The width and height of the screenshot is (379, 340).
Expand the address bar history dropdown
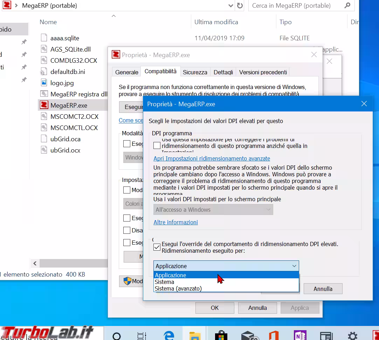click(230, 6)
